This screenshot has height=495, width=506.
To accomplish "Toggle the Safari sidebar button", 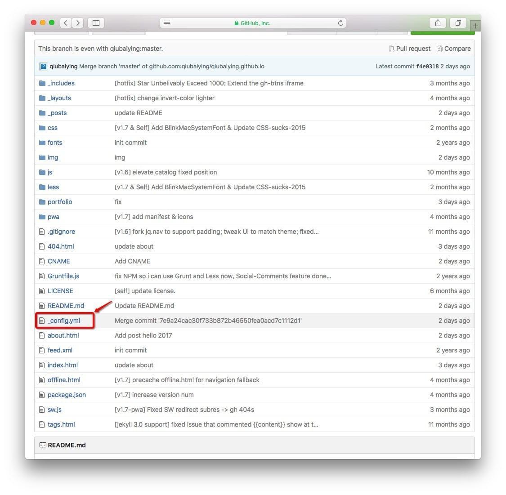I will [96, 23].
